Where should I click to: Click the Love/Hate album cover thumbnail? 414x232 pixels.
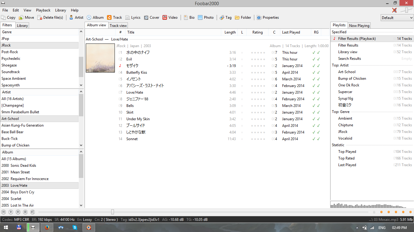pos(100,58)
